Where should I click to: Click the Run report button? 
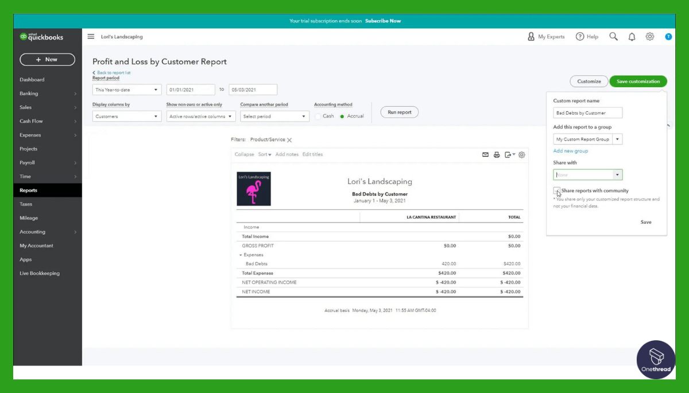399,112
